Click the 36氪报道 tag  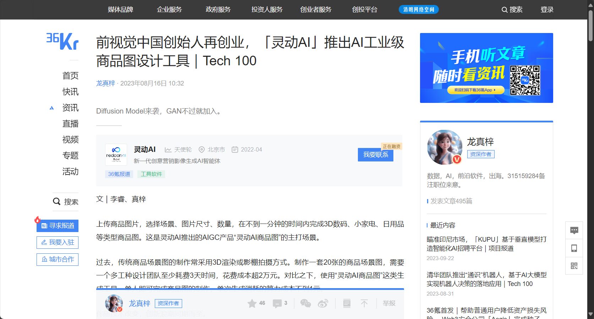pos(119,174)
